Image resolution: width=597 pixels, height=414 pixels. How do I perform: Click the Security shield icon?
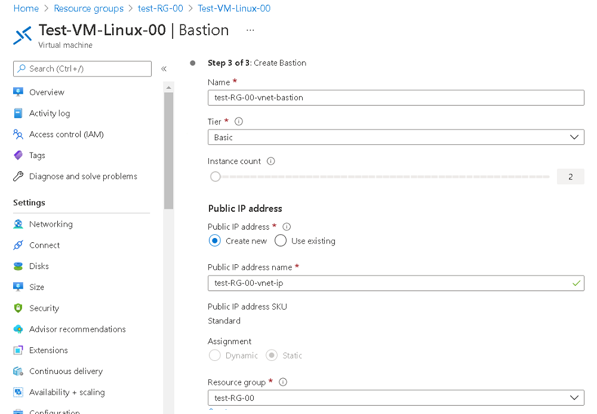pyautogui.click(x=18, y=308)
